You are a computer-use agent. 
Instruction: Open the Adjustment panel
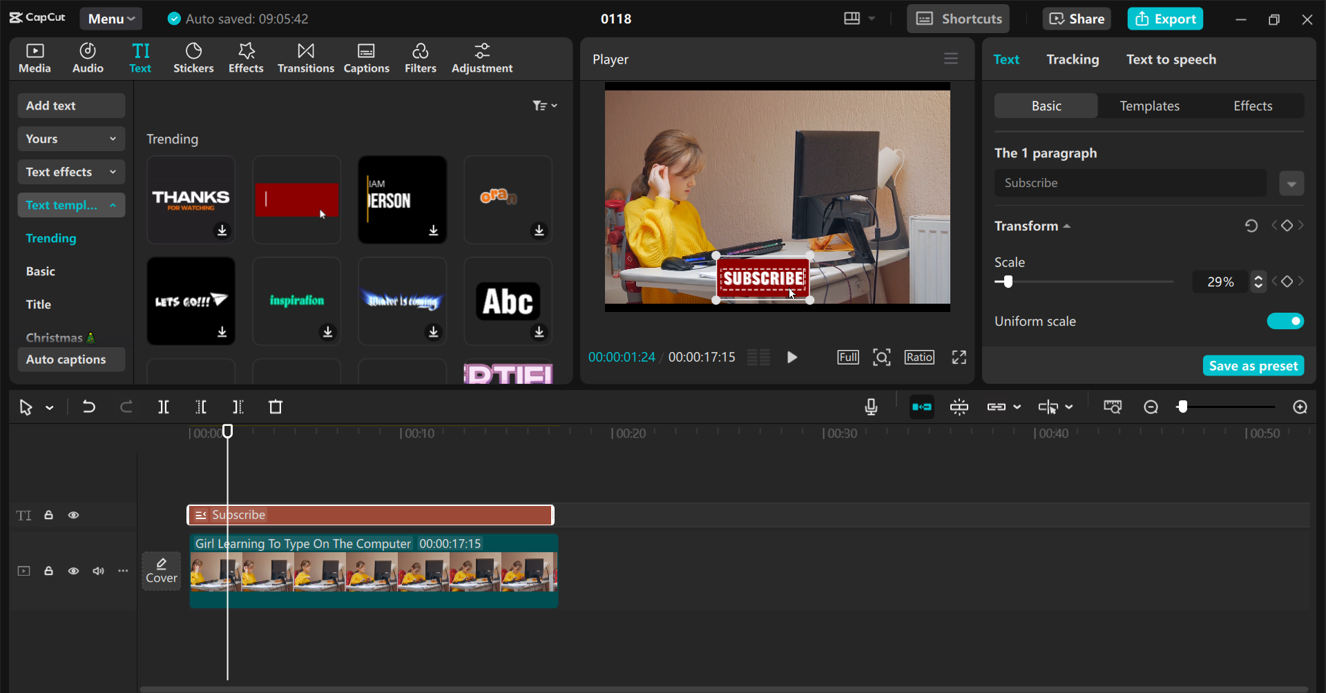(482, 59)
